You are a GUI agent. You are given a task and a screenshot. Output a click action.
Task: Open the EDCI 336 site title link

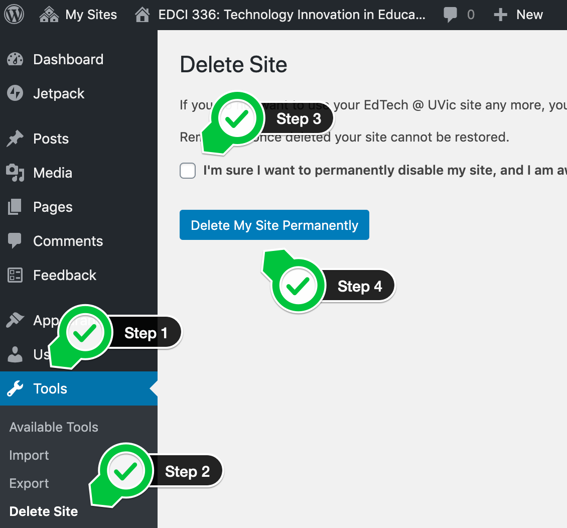[x=292, y=15]
